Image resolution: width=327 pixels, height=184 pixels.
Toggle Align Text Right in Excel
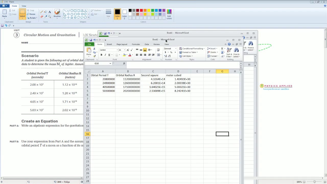pyautogui.click(x=145, y=55)
